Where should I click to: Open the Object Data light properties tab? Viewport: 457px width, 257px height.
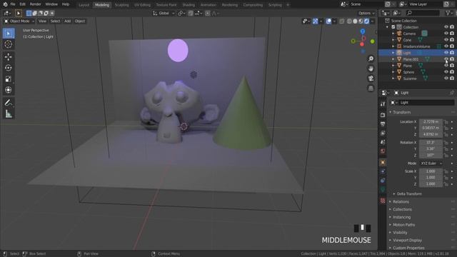[x=383, y=189]
